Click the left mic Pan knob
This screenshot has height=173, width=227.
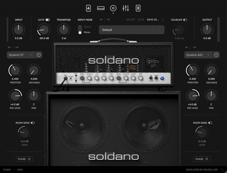coord(34,96)
